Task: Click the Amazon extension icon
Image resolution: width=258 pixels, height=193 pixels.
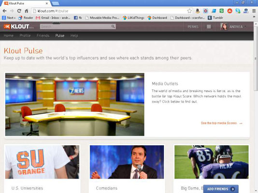Action: point(198,11)
